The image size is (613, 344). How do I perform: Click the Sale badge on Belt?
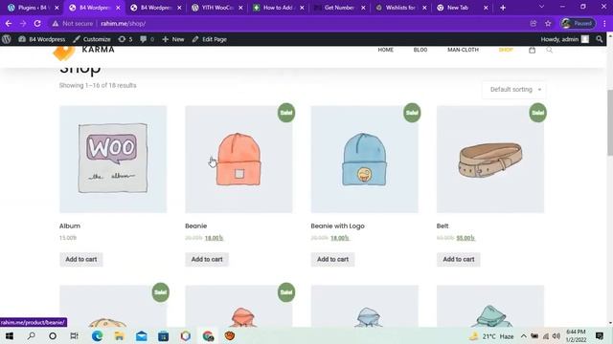click(x=537, y=113)
